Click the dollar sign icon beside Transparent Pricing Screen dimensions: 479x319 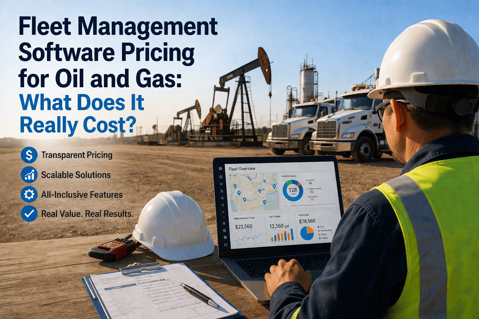[x=29, y=155]
